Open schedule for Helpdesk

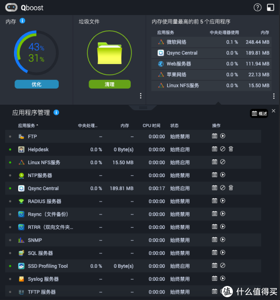[x=215, y=149]
